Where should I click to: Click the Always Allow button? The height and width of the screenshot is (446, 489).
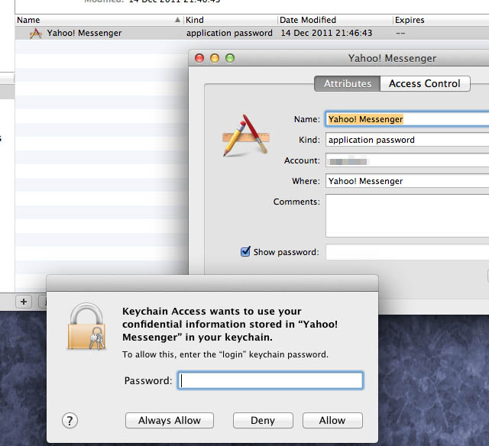[170, 421]
